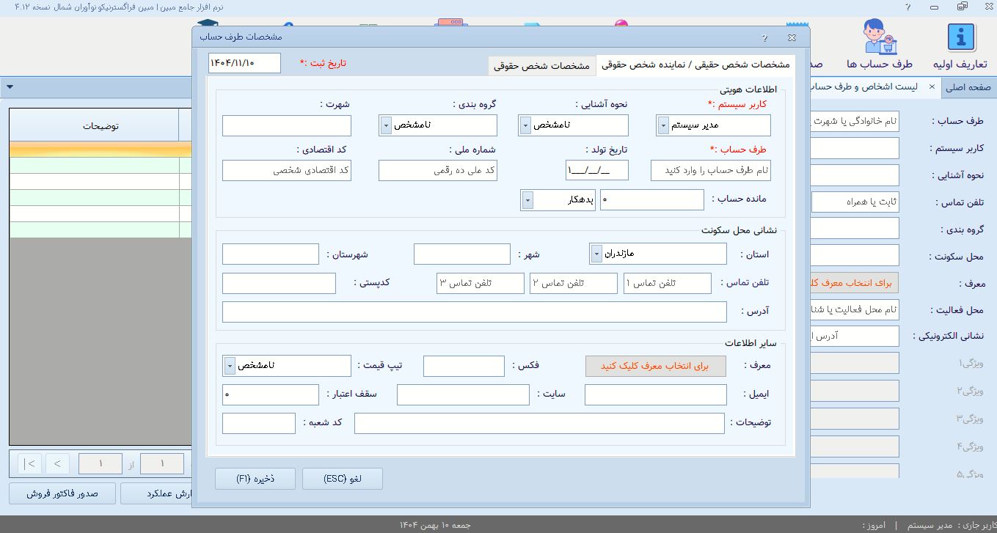This screenshot has width=997, height=533.
Task: Close the لیست اشخاص و طرف حساب tab
Action: coord(932,87)
